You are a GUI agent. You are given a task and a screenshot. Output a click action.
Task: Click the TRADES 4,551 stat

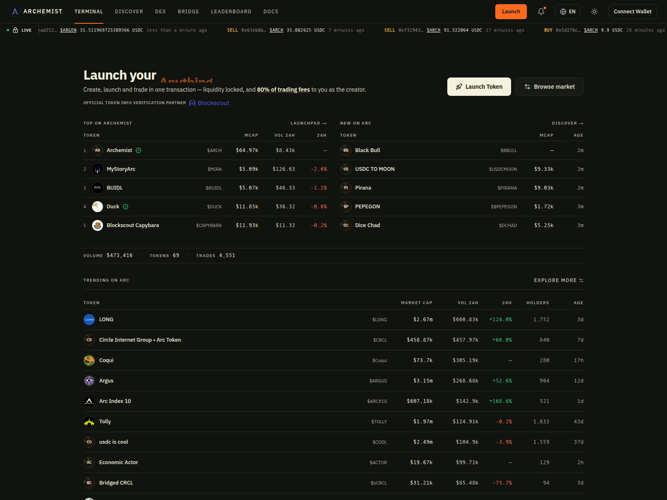tap(216, 255)
